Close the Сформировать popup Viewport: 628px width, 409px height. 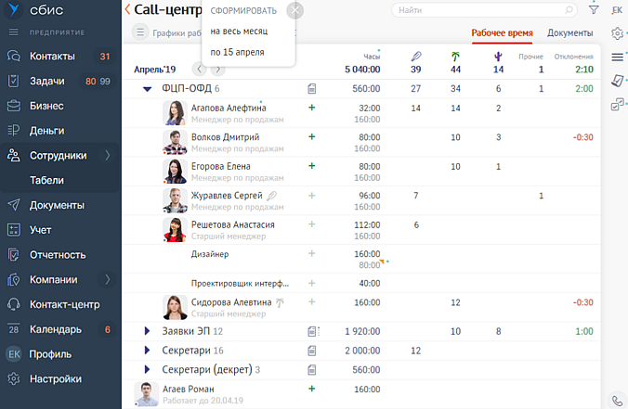coord(295,10)
